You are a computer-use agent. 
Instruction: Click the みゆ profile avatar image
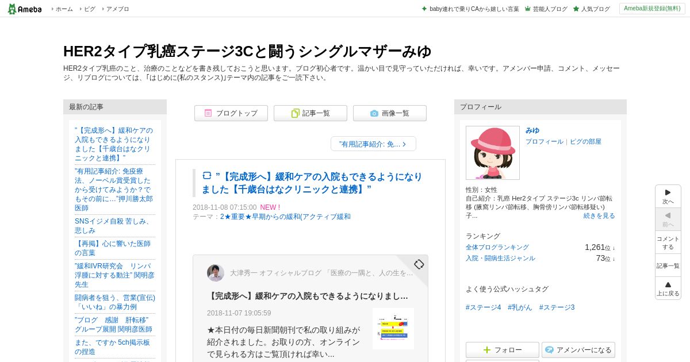[493, 153]
